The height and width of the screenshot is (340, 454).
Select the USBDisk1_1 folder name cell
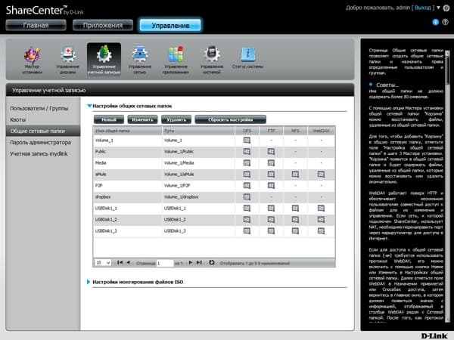[x=127, y=209]
